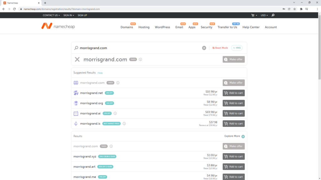
Task: Open the shopping cart icon dropdown
Action: (254, 15)
